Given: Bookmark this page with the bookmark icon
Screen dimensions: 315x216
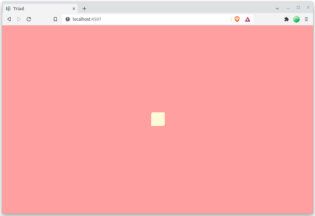Looking at the screenshot, I should pyautogui.click(x=55, y=19).
